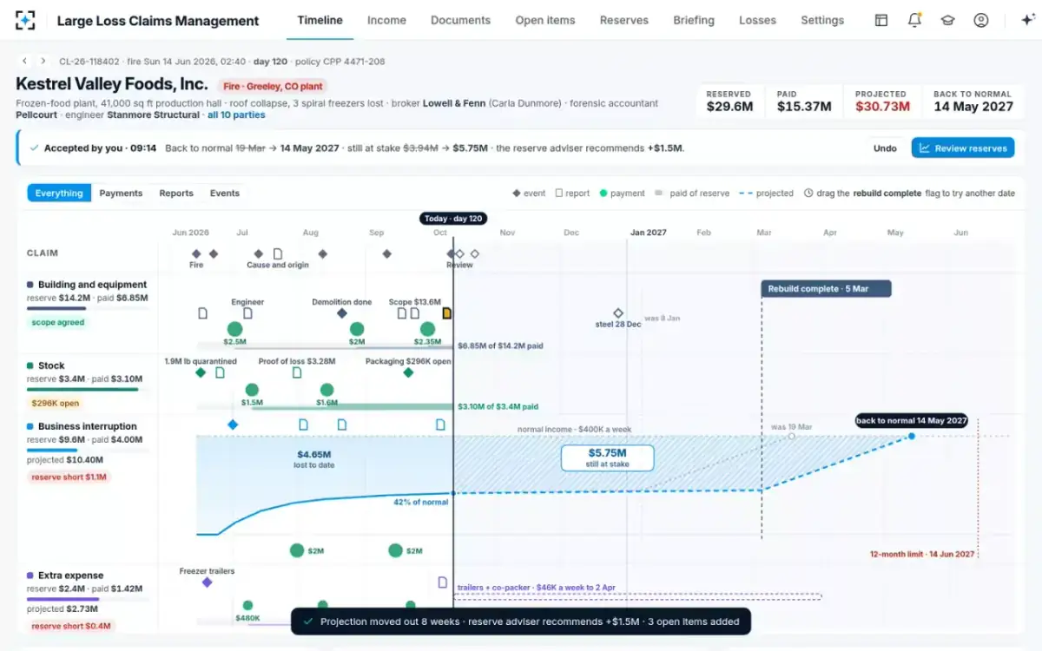The width and height of the screenshot is (1042, 651).
Task: Select the $480K extra expense payment
Action: [x=247, y=605]
